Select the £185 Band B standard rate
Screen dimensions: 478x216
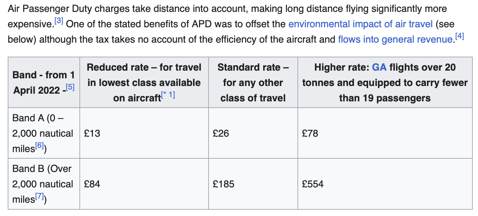tap(253, 184)
